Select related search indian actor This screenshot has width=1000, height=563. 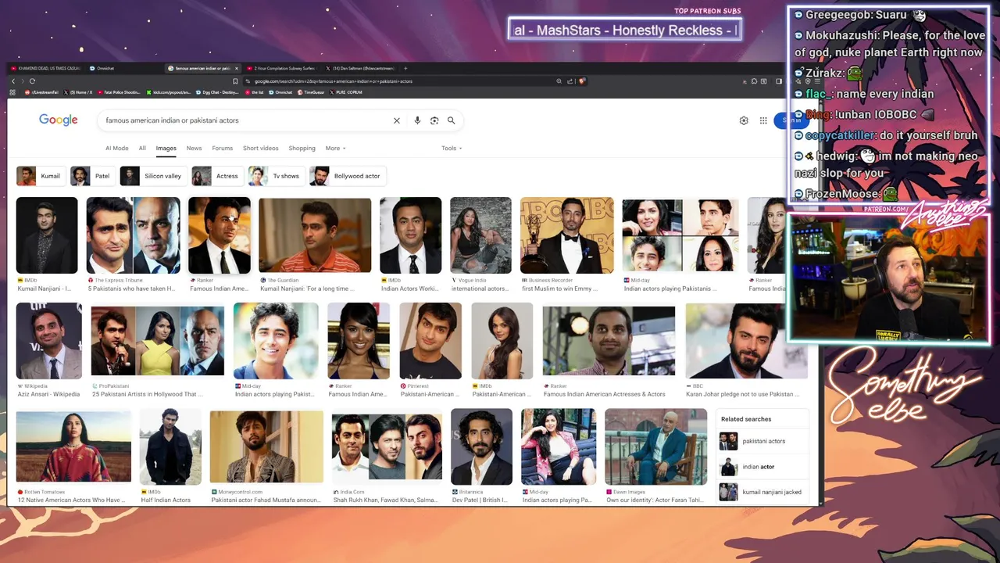762,467
